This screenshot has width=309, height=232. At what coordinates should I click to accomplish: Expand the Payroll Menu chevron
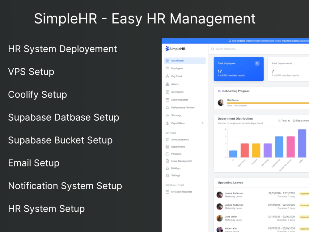[x=203, y=123]
